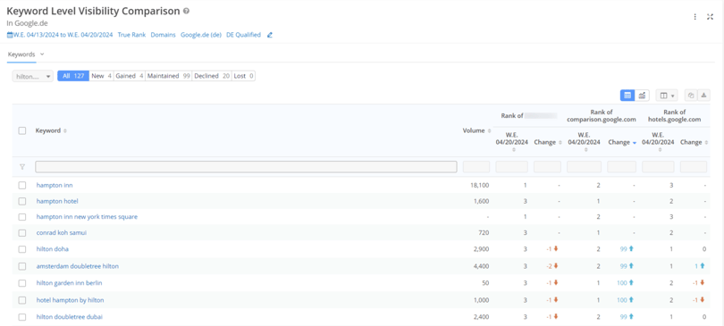Copy table data with the copy icon
The width and height of the screenshot is (724, 326).
691,96
